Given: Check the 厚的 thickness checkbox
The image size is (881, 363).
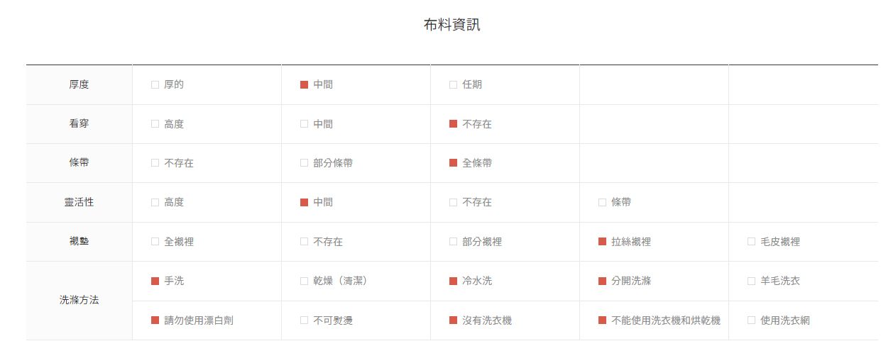Looking at the screenshot, I should point(155,84).
